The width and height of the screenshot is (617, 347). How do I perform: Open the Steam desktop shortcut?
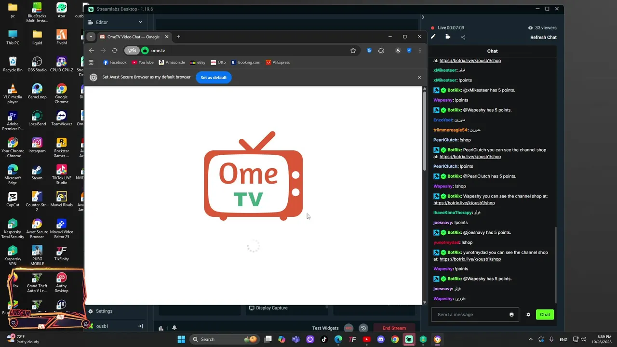tap(37, 173)
